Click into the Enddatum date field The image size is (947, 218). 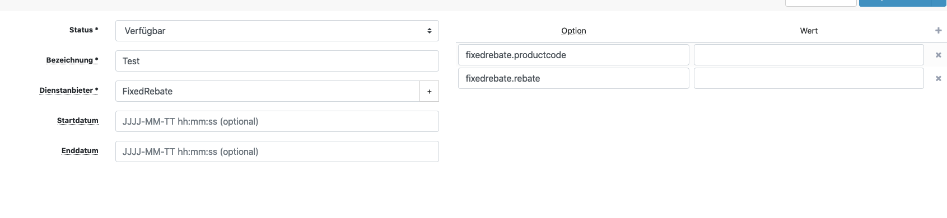tap(277, 151)
